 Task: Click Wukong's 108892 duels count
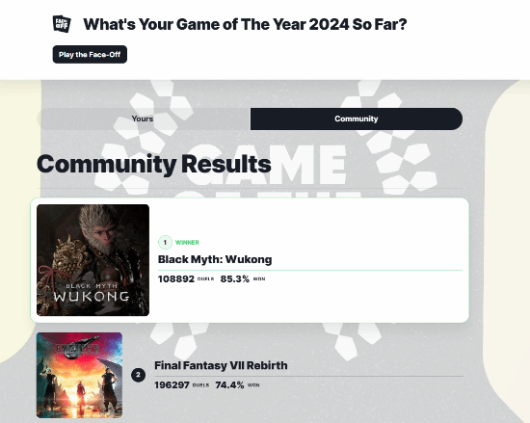(176, 279)
